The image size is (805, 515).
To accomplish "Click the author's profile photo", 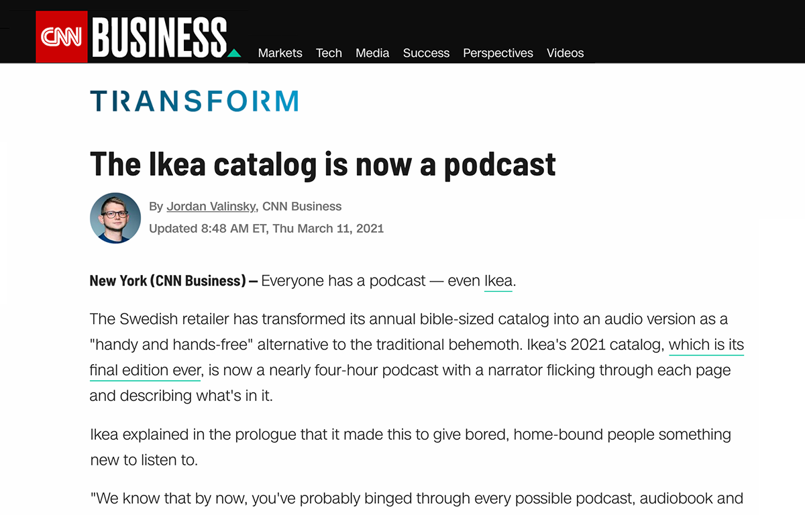I will pos(115,218).
